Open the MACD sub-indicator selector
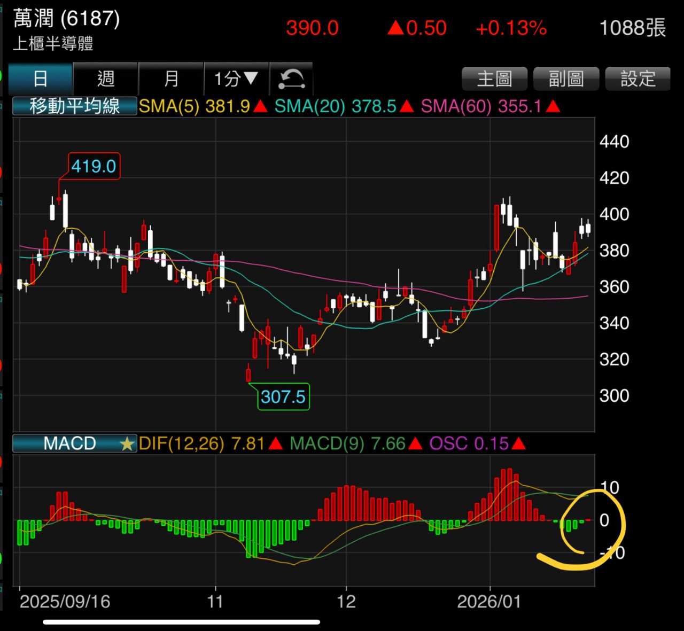Viewport: 684px width, 631px height. tap(69, 443)
